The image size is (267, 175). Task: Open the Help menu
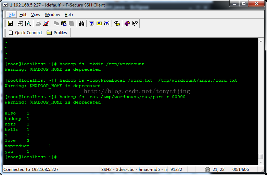[68, 15]
